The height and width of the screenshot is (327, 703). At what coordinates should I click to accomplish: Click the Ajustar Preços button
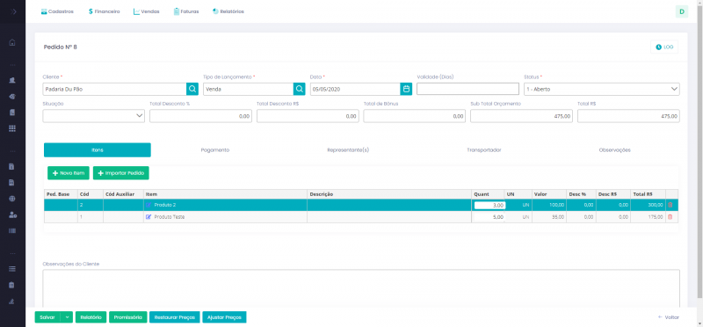coord(224,317)
